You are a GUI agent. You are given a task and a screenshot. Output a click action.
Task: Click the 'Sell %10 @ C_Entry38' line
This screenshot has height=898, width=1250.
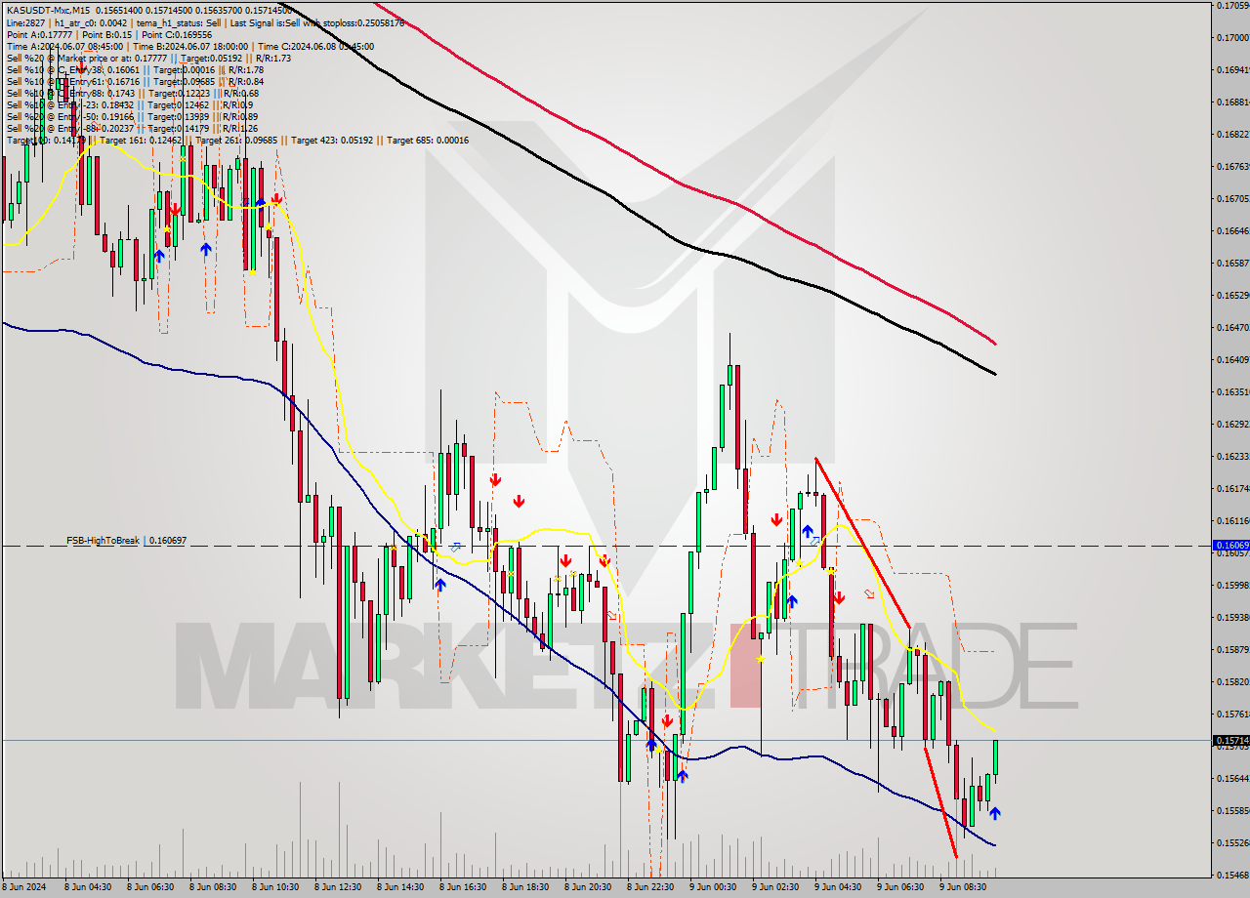tap(135, 69)
